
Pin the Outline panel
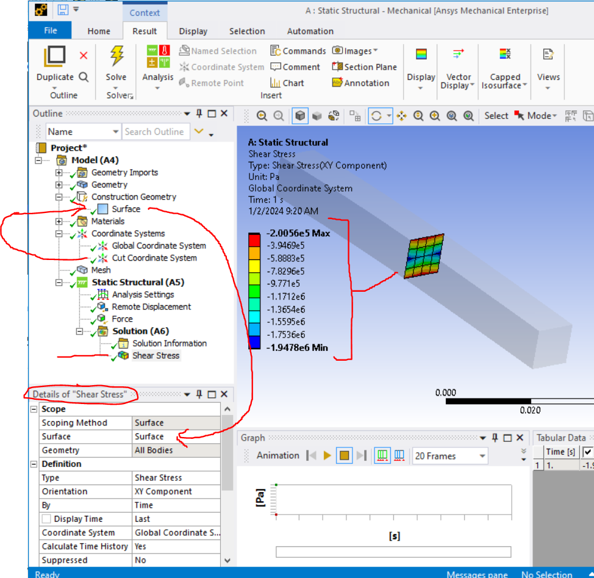(199, 114)
